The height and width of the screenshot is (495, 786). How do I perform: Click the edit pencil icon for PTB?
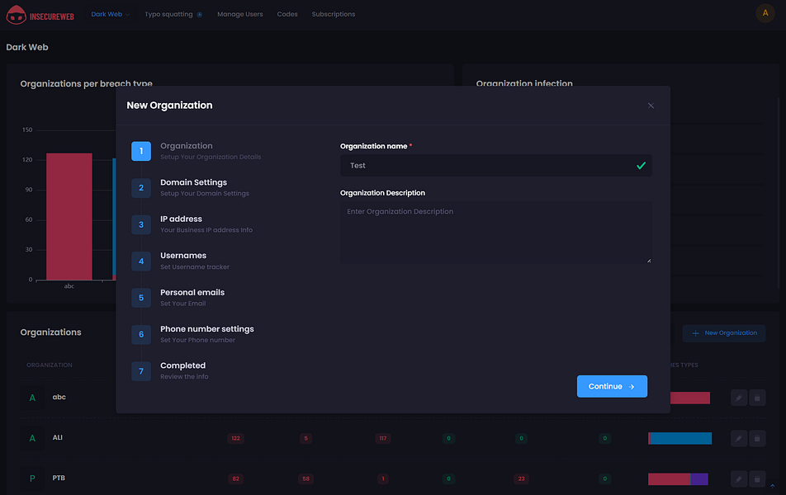[739, 478]
